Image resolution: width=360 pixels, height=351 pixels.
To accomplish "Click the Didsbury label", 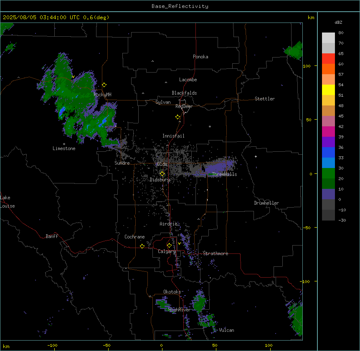I will pyautogui.click(x=160, y=180).
